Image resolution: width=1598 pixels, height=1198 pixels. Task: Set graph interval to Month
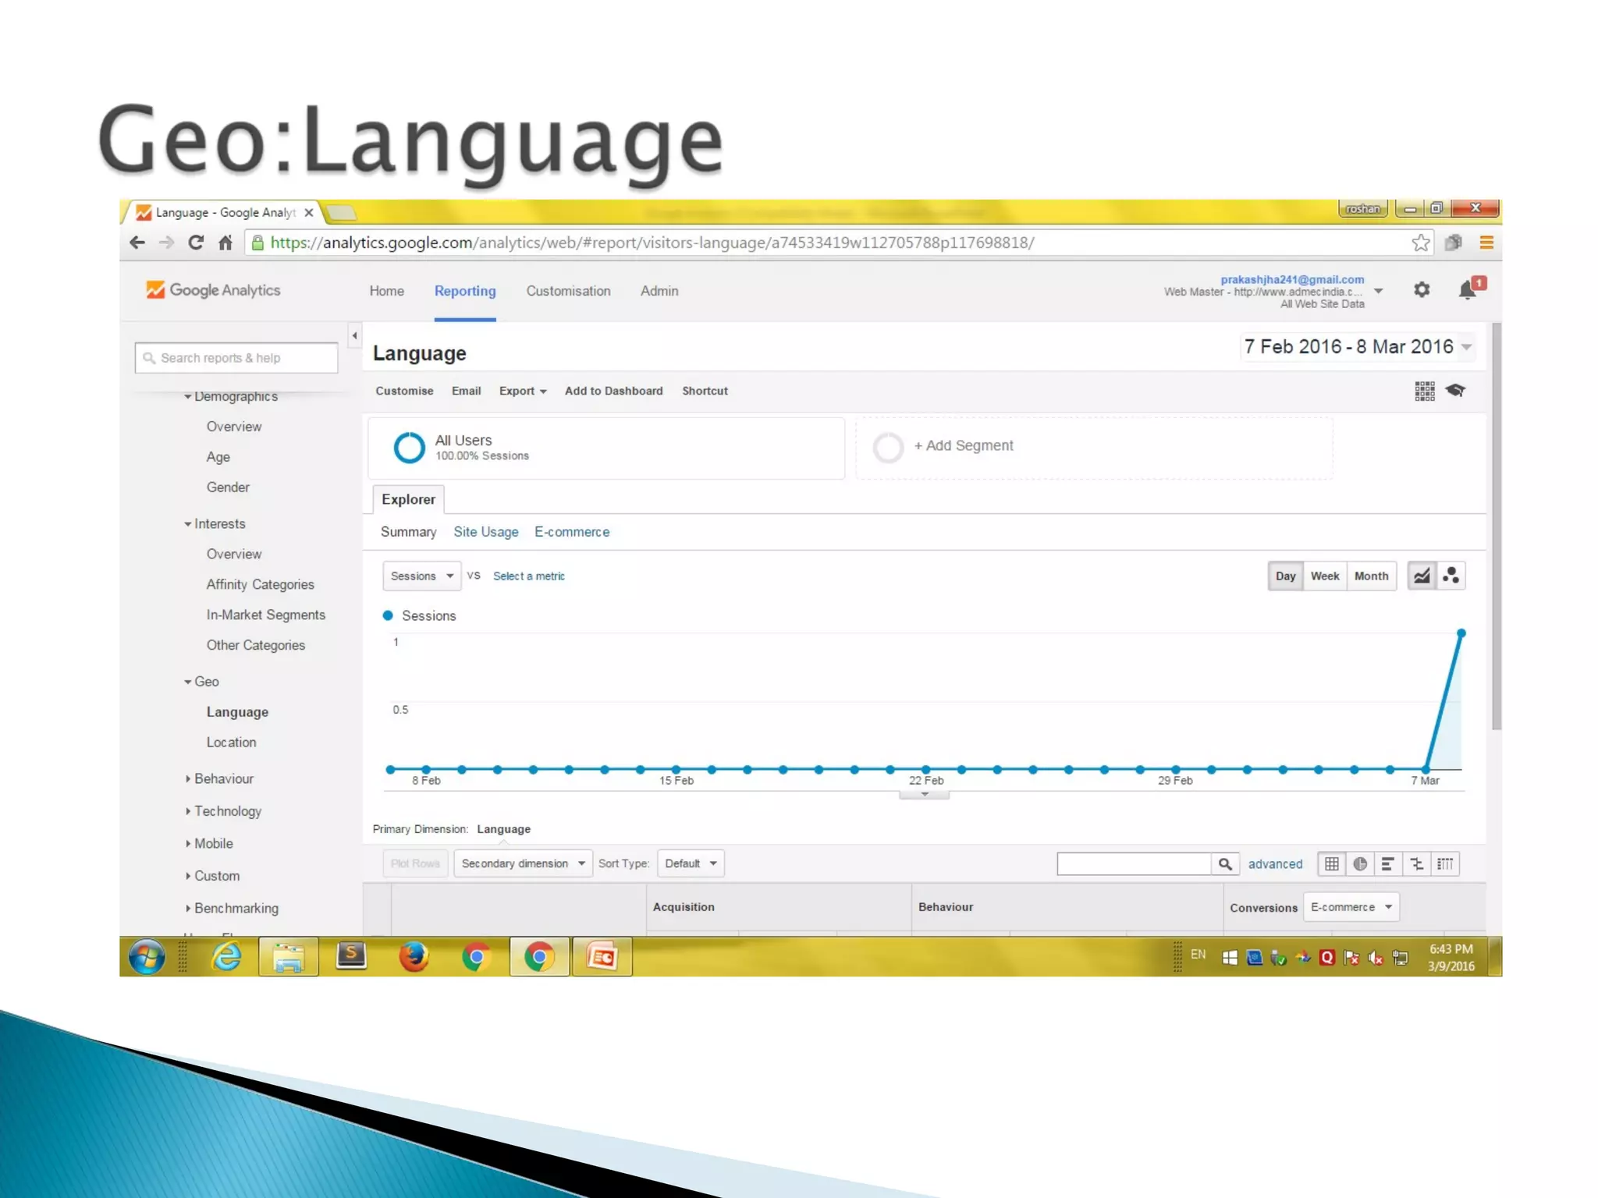tap(1371, 576)
